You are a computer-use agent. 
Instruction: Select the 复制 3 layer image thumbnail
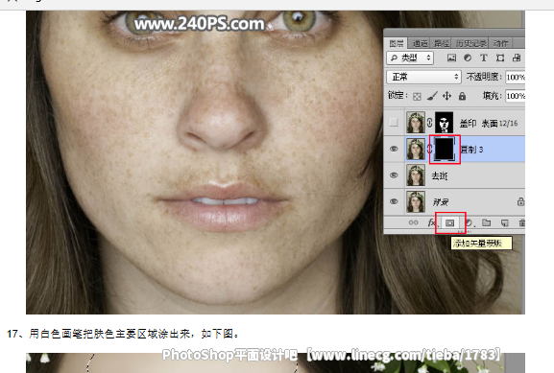click(416, 149)
